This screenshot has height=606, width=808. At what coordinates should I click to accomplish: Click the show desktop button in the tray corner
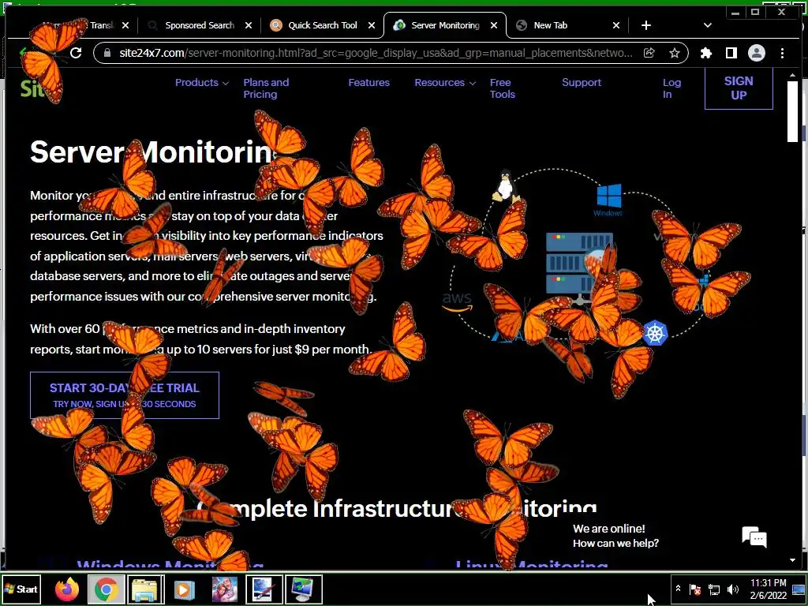pos(799,589)
